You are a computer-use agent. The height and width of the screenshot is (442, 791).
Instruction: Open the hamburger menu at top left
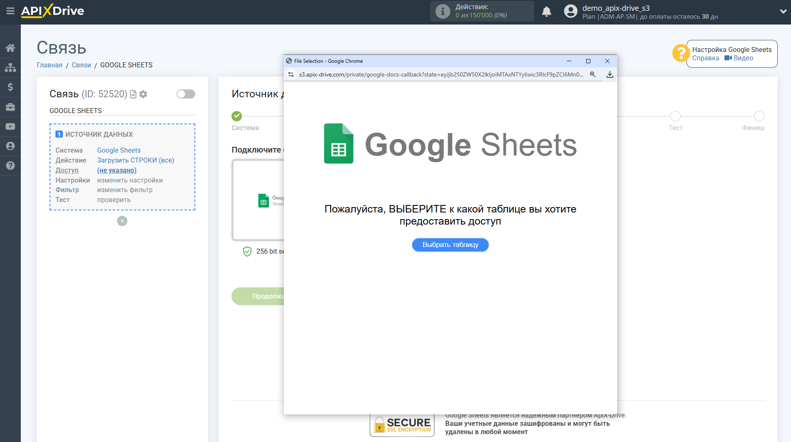coord(10,11)
